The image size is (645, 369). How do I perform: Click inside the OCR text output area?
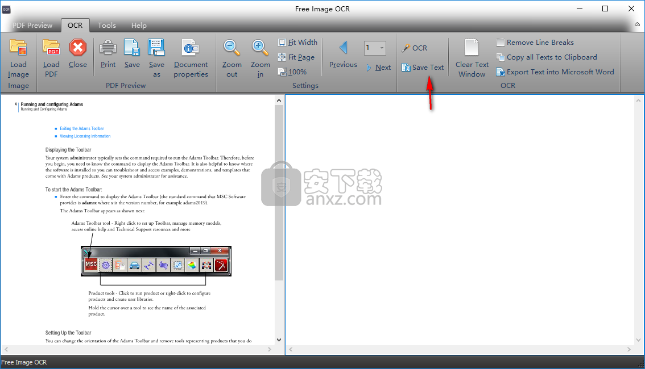pyautogui.click(x=461, y=220)
